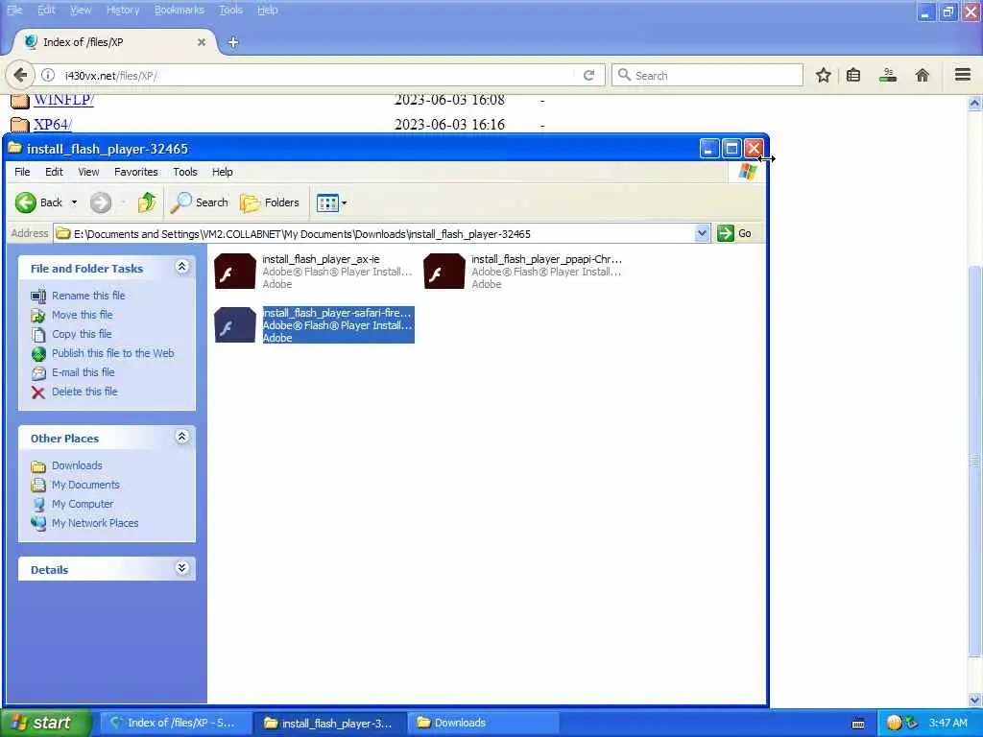Click the browser Search box

pos(707,75)
